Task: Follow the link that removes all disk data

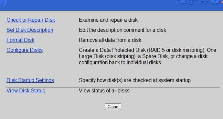Action: 20,40
